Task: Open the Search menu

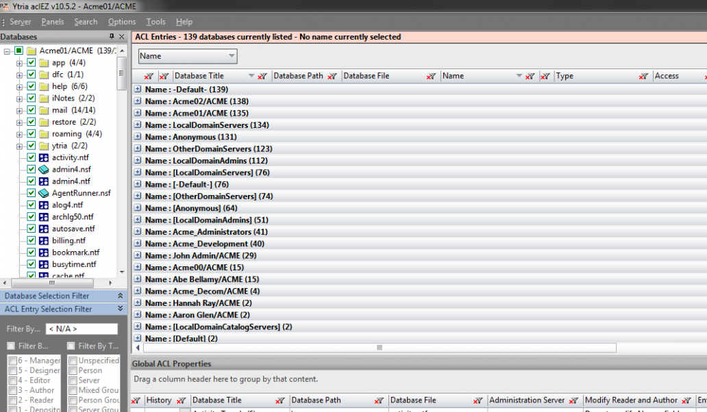Action: click(86, 22)
